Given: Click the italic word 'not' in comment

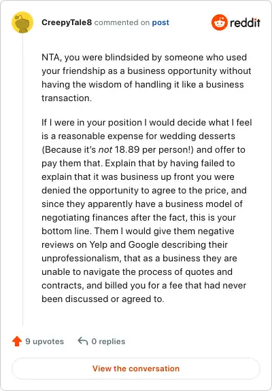Looking at the screenshot, I should (105, 149).
